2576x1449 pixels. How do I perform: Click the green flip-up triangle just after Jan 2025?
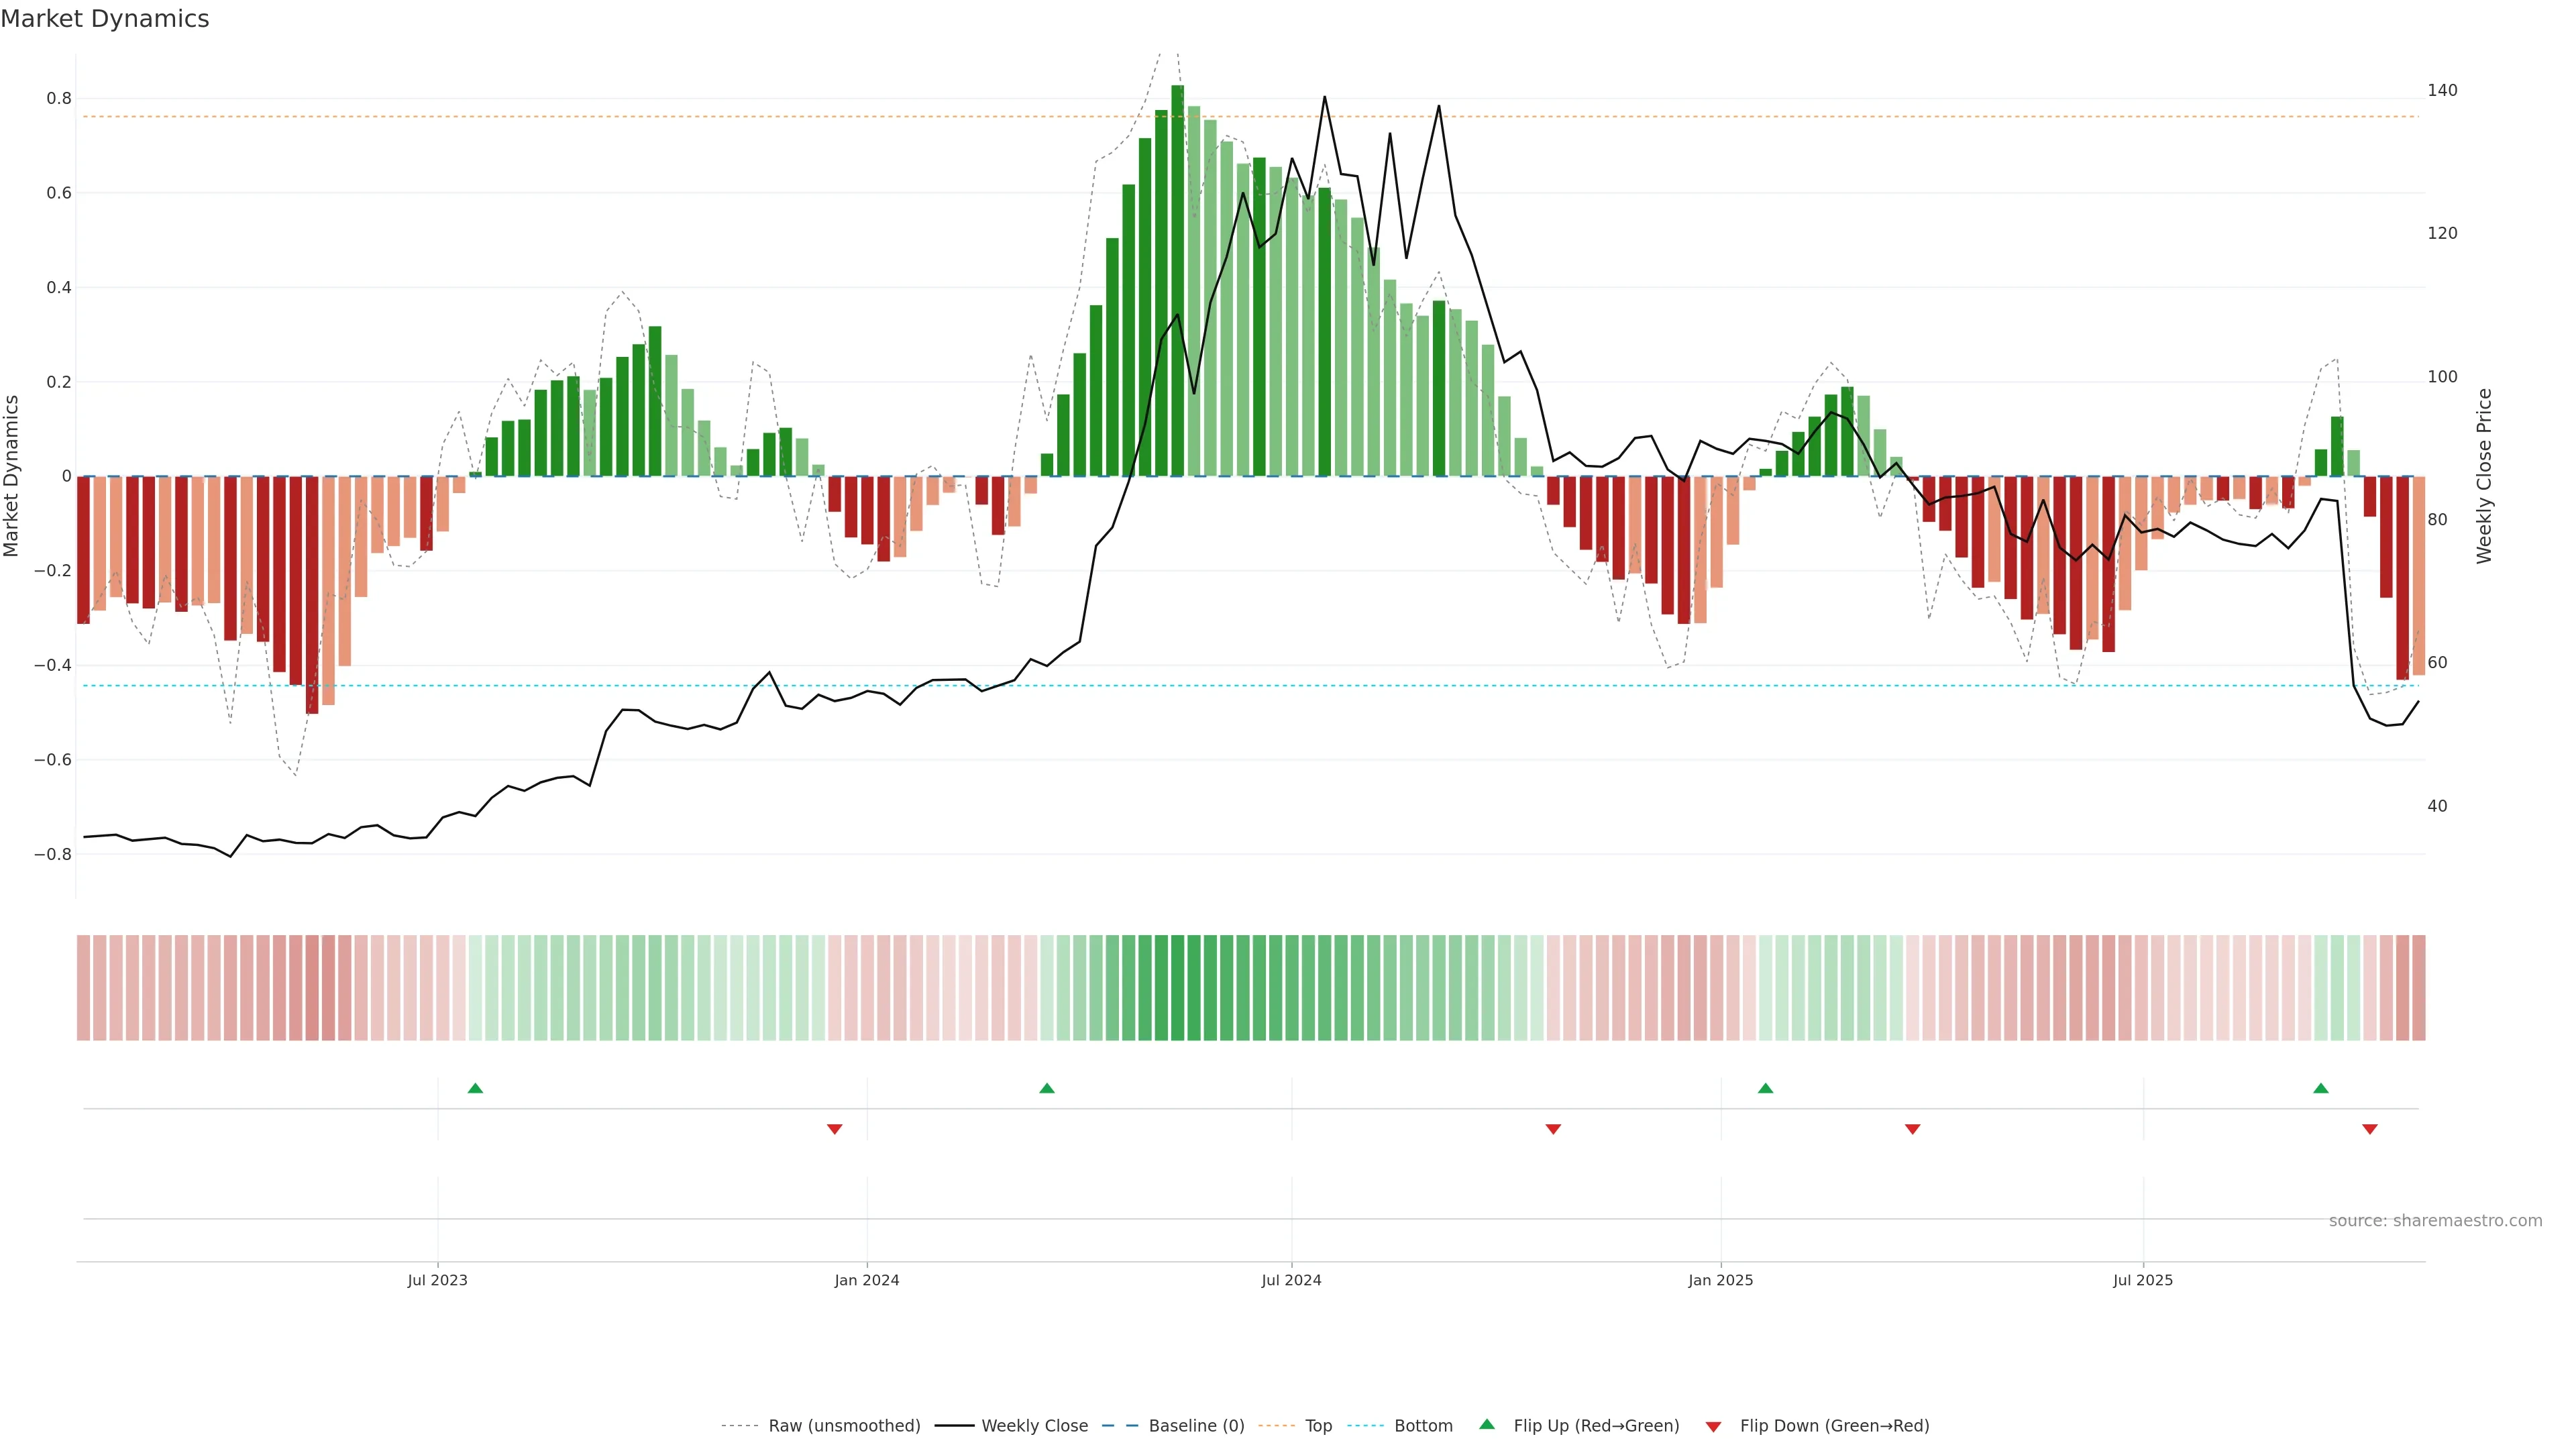click(x=1766, y=1088)
